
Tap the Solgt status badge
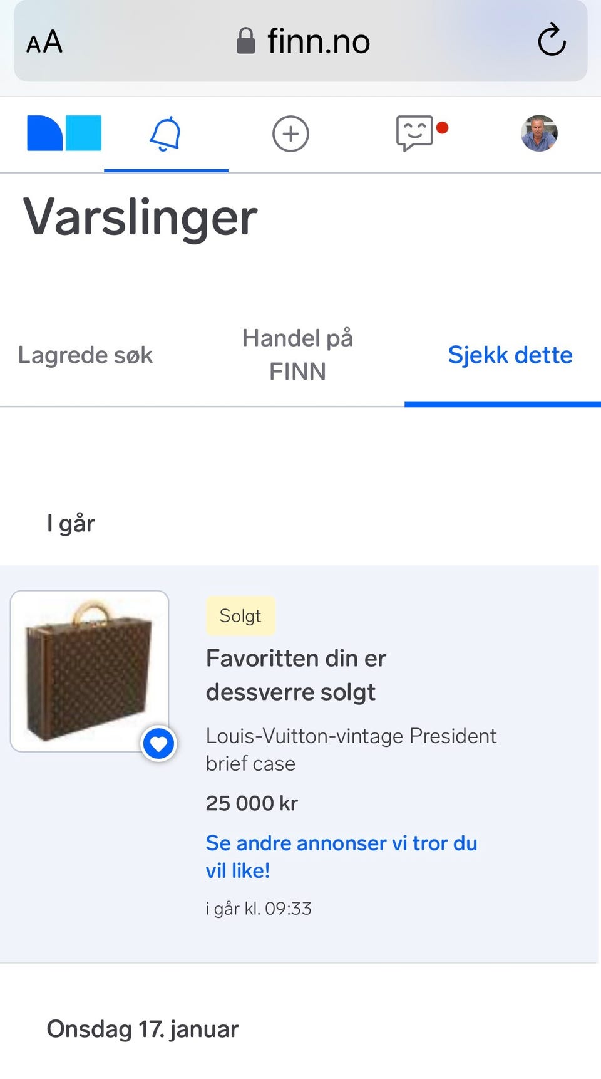[240, 616]
